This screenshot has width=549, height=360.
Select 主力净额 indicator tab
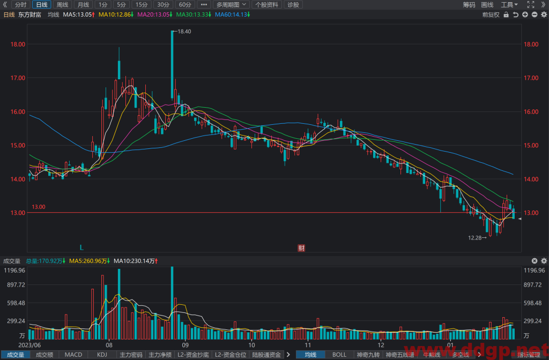tap(160, 355)
